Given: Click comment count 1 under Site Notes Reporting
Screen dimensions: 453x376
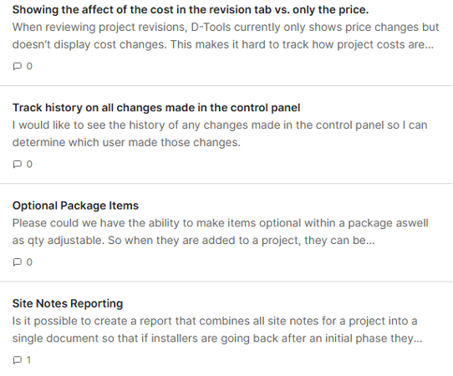Looking at the screenshot, I should pos(28,360).
